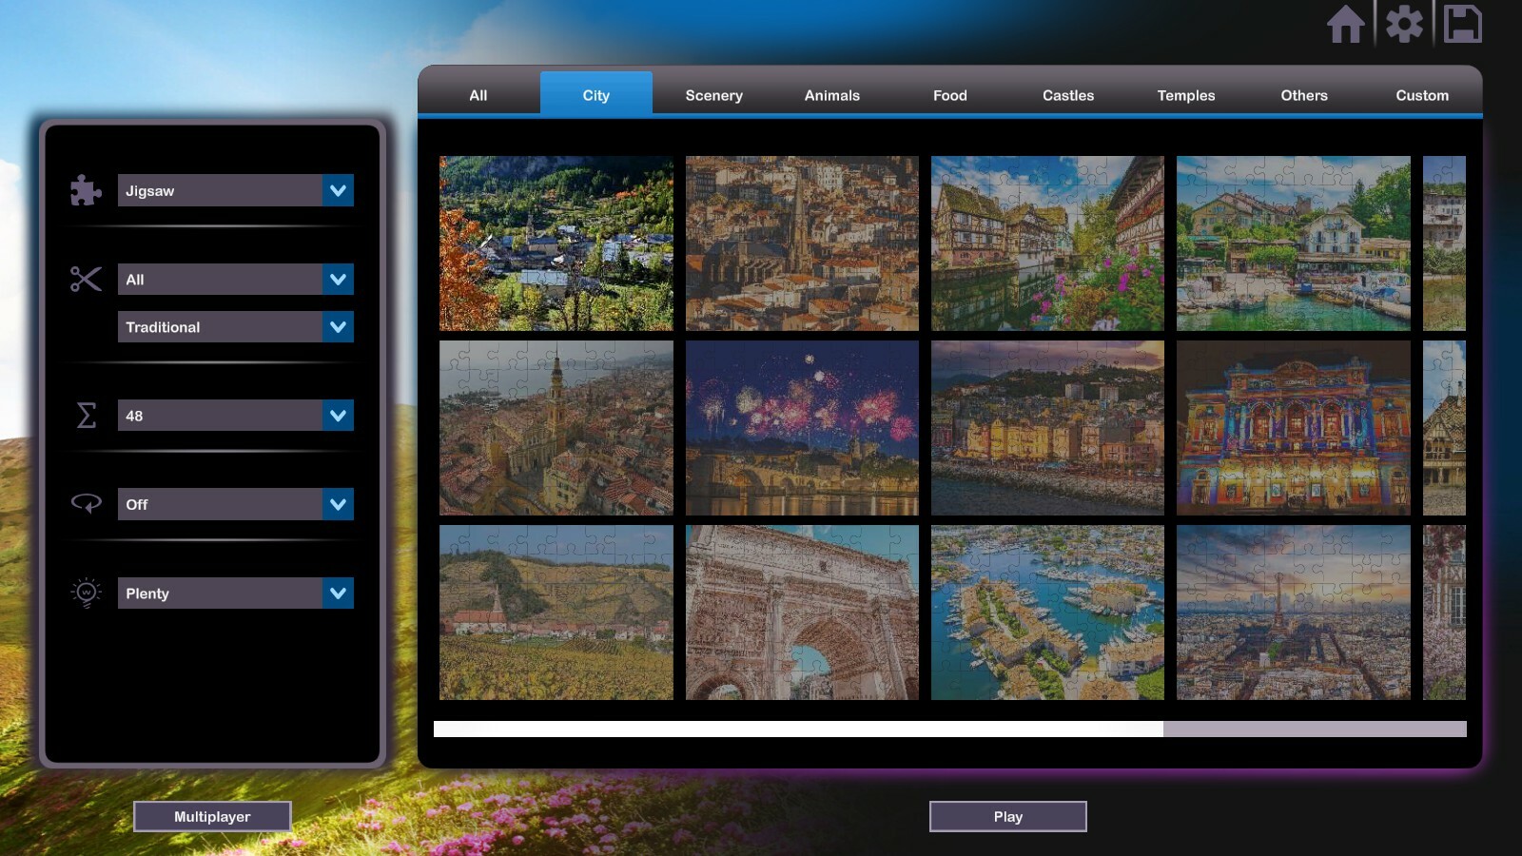The height and width of the screenshot is (856, 1522).
Task: Click the rotation arrow icon
Action: 85,504
